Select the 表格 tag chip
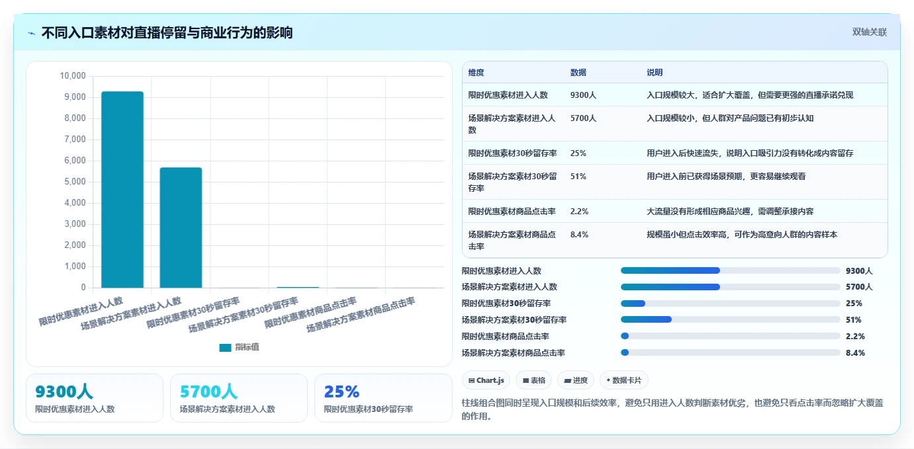914x449 pixels. click(533, 380)
